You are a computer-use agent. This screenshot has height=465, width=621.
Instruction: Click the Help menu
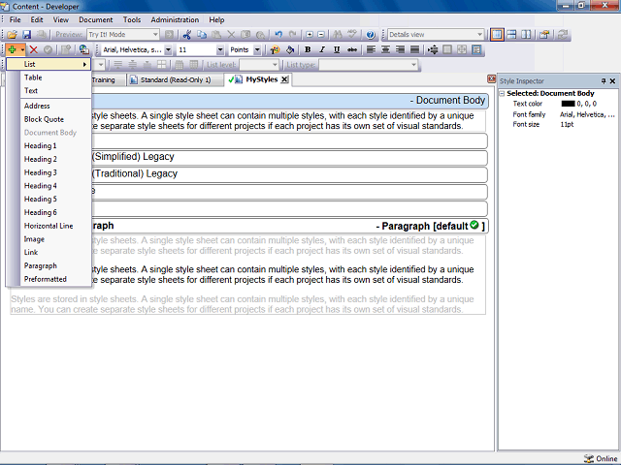click(x=216, y=19)
